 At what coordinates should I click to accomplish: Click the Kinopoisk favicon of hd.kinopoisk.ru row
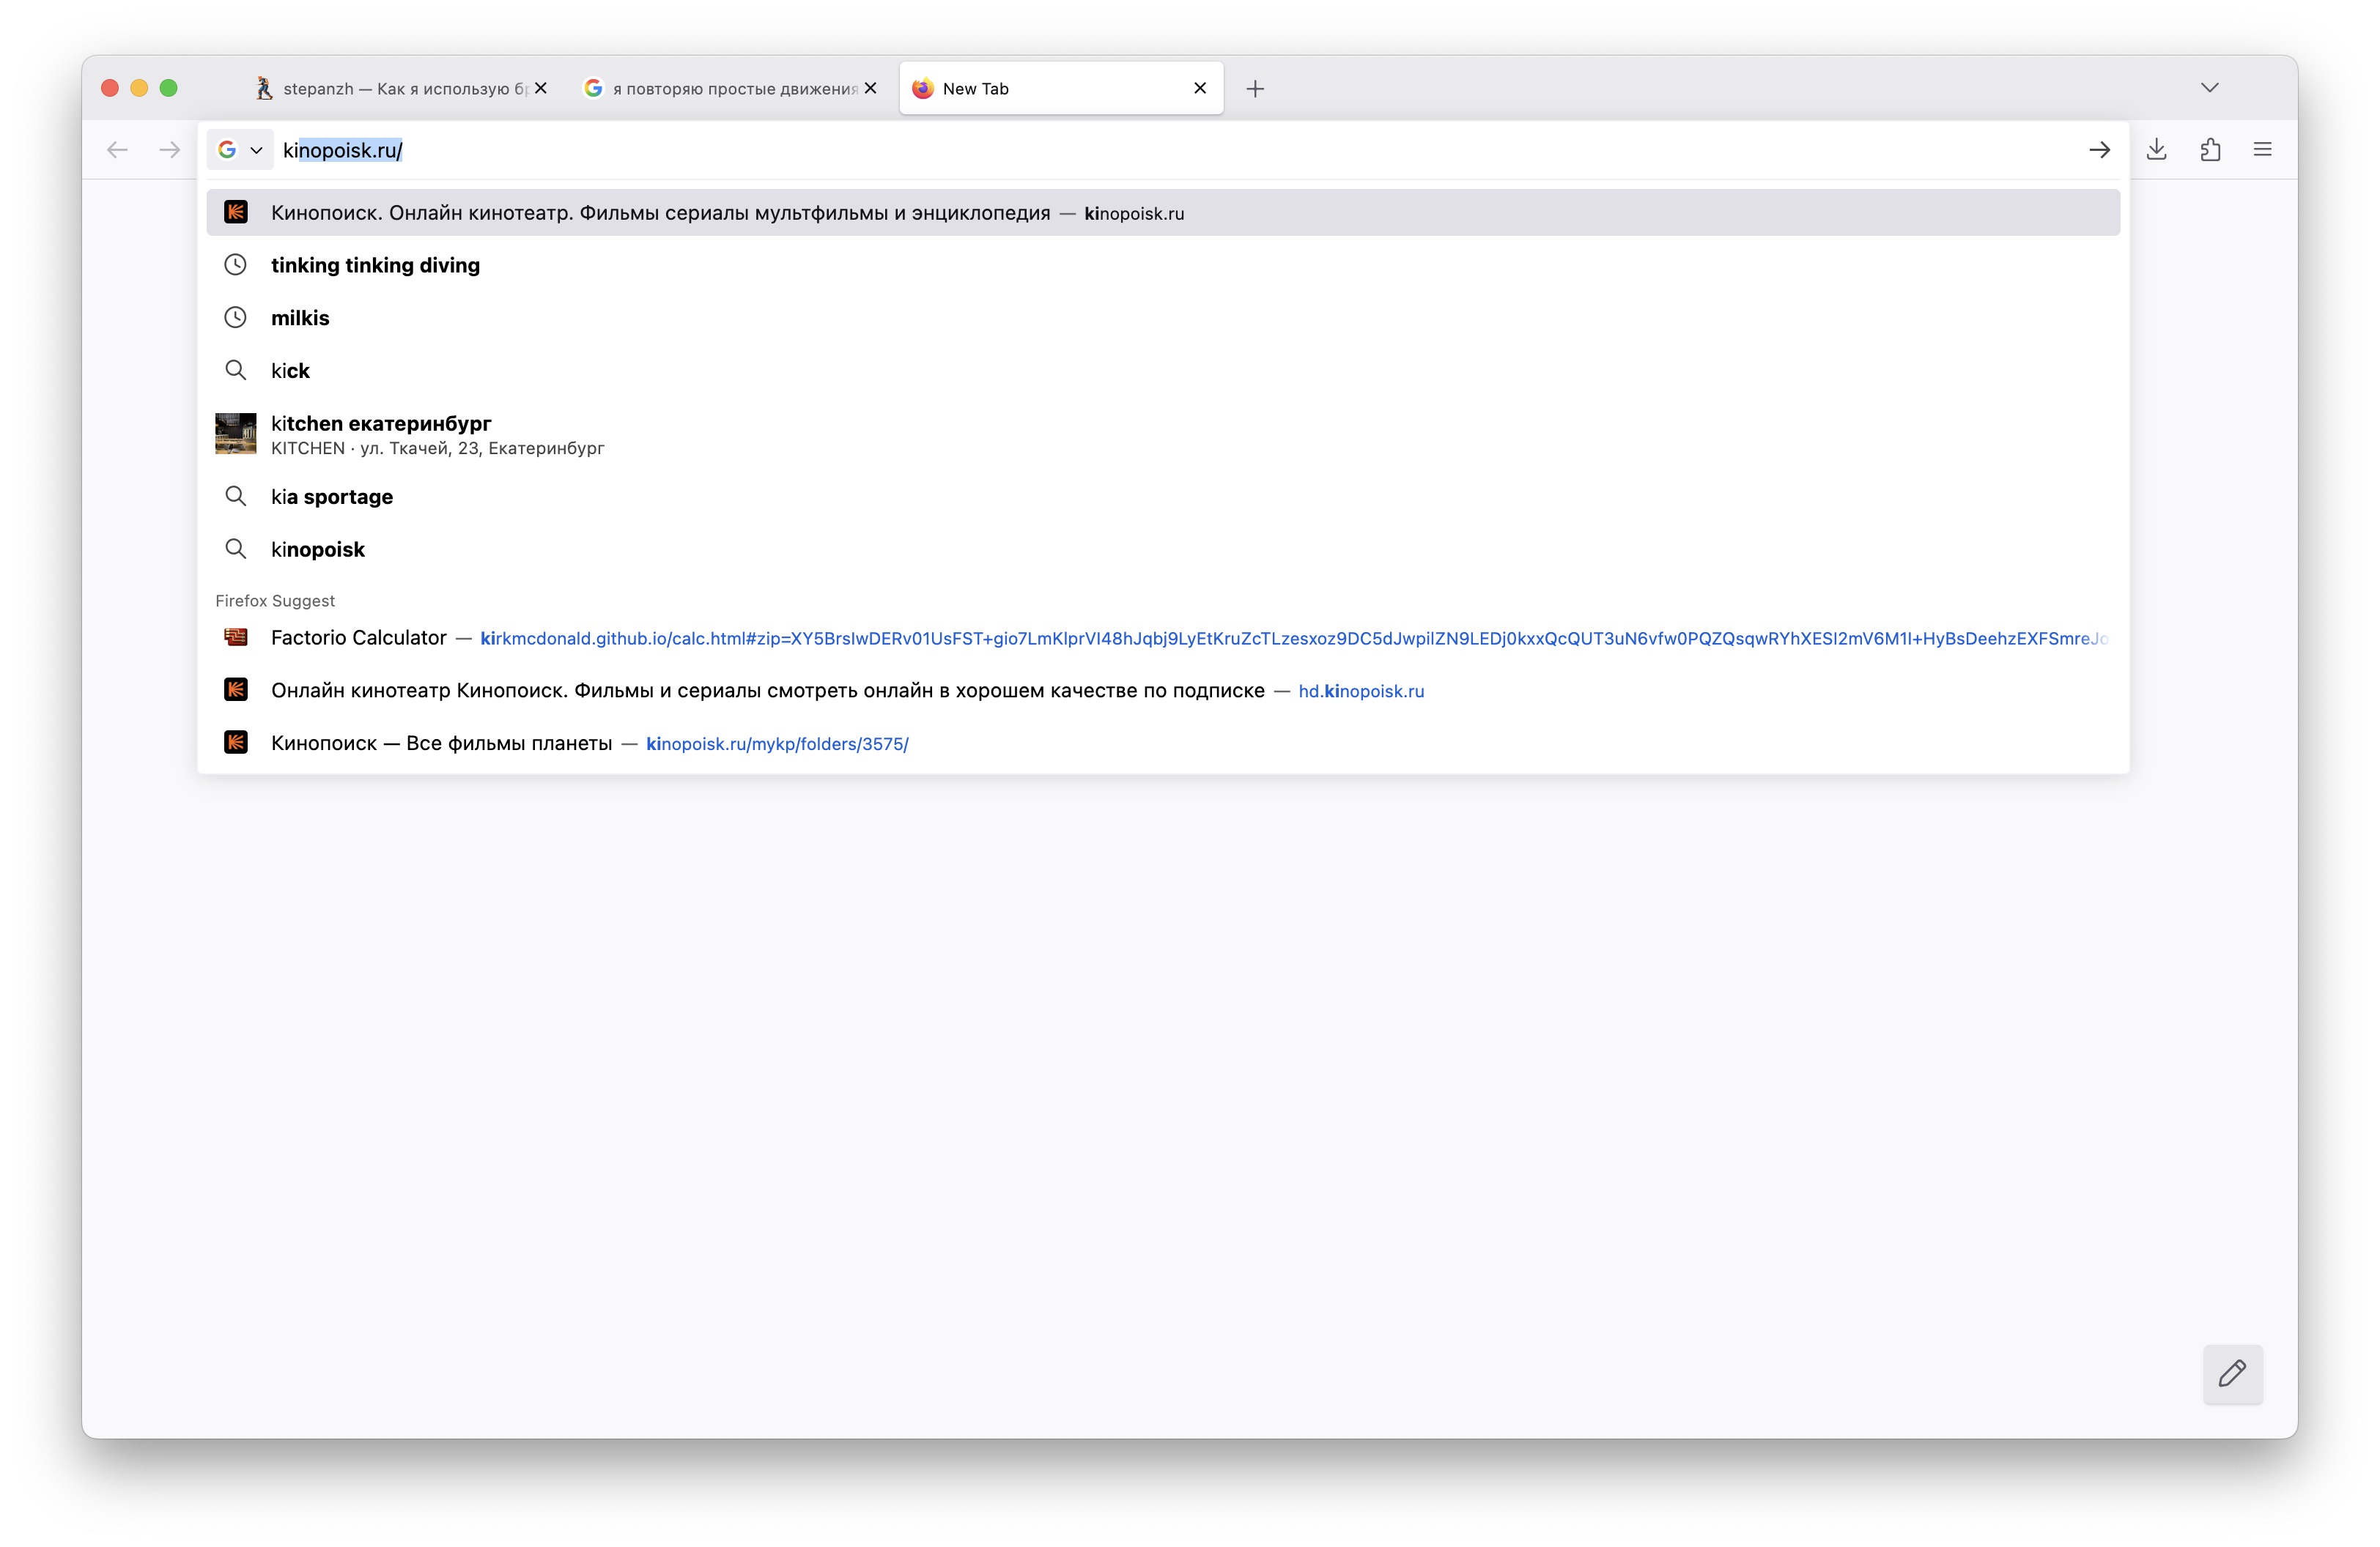click(x=236, y=689)
